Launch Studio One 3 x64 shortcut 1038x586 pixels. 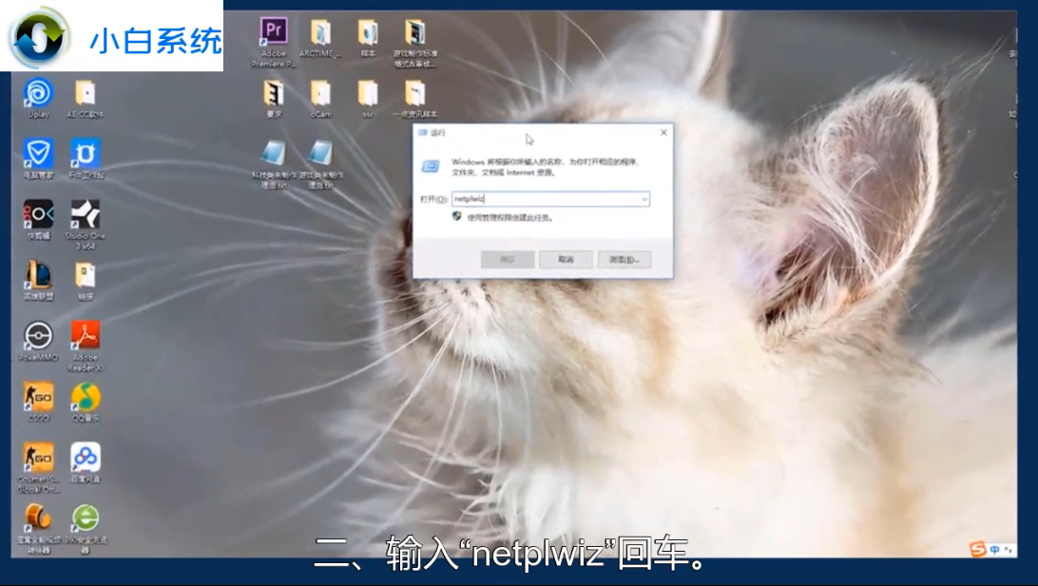[85, 215]
